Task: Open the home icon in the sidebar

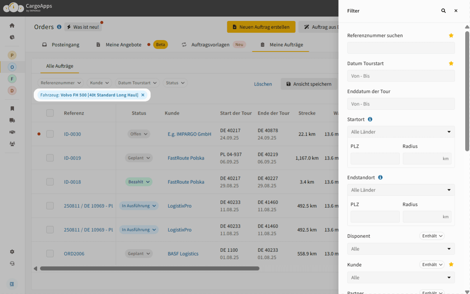Action: coord(12,25)
